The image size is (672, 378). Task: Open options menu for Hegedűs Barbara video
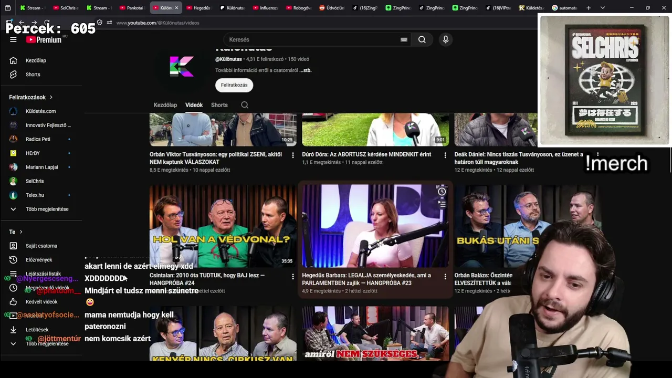(x=445, y=276)
